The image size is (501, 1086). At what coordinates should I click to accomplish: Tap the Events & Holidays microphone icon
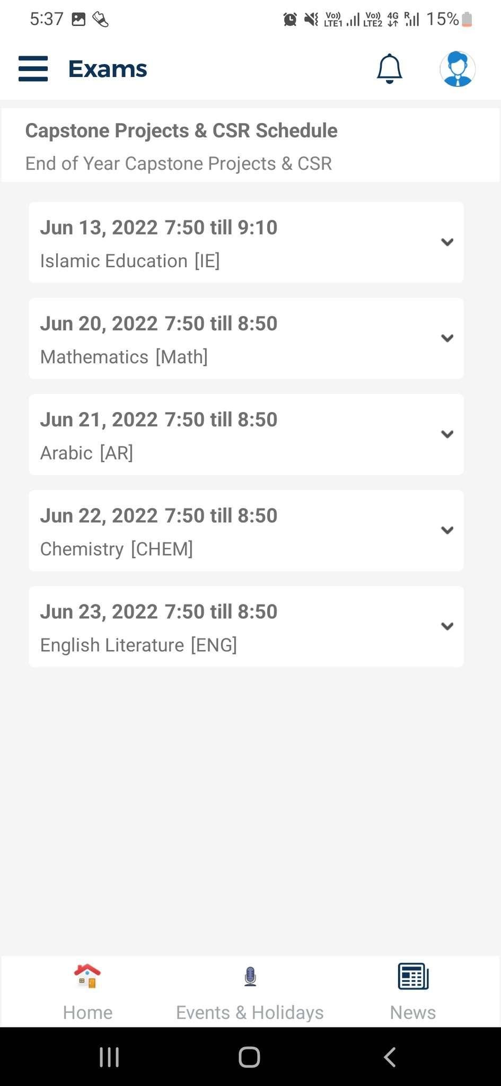click(250, 976)
